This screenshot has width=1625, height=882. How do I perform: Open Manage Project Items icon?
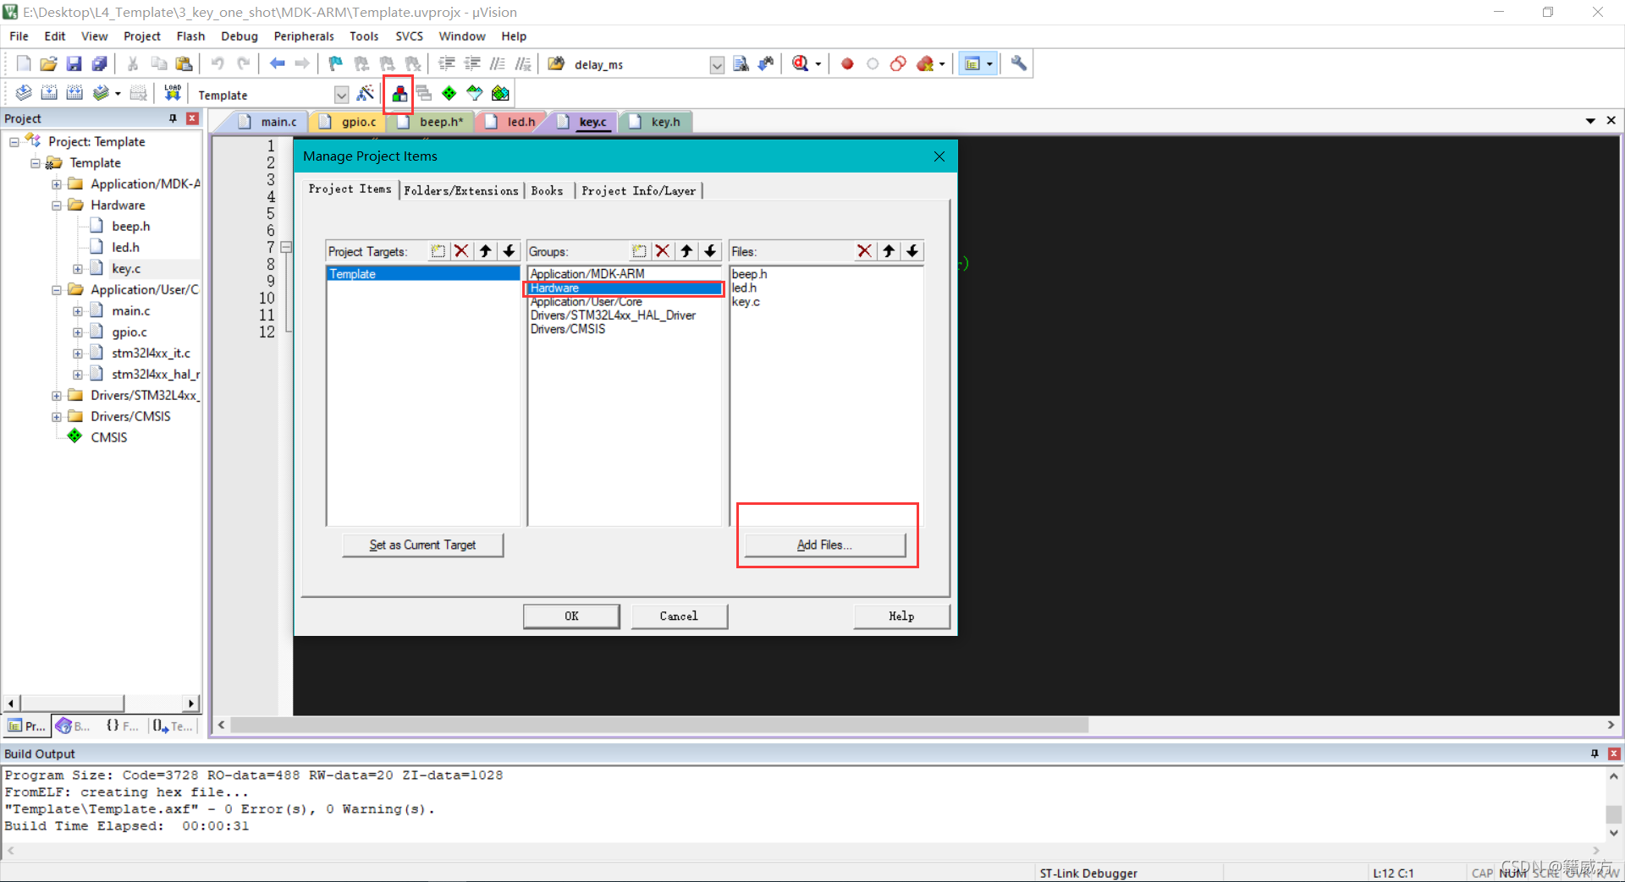tap(399, 94)
